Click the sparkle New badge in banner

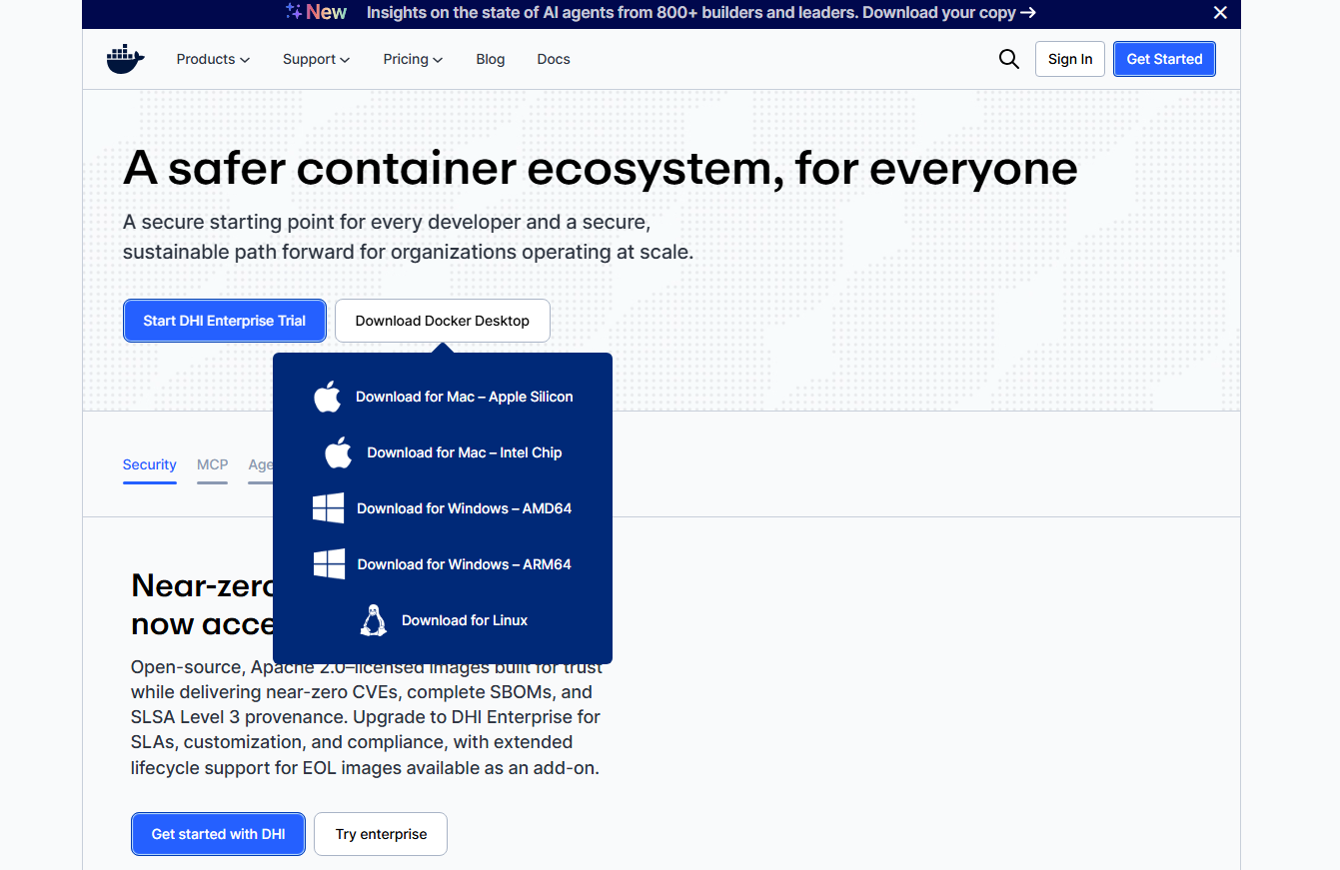coord(316,12)
